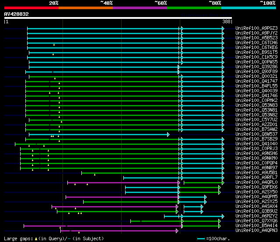Select hit label UniRef100_Q9XF89
280x242 pixels.
coord(256,72)
